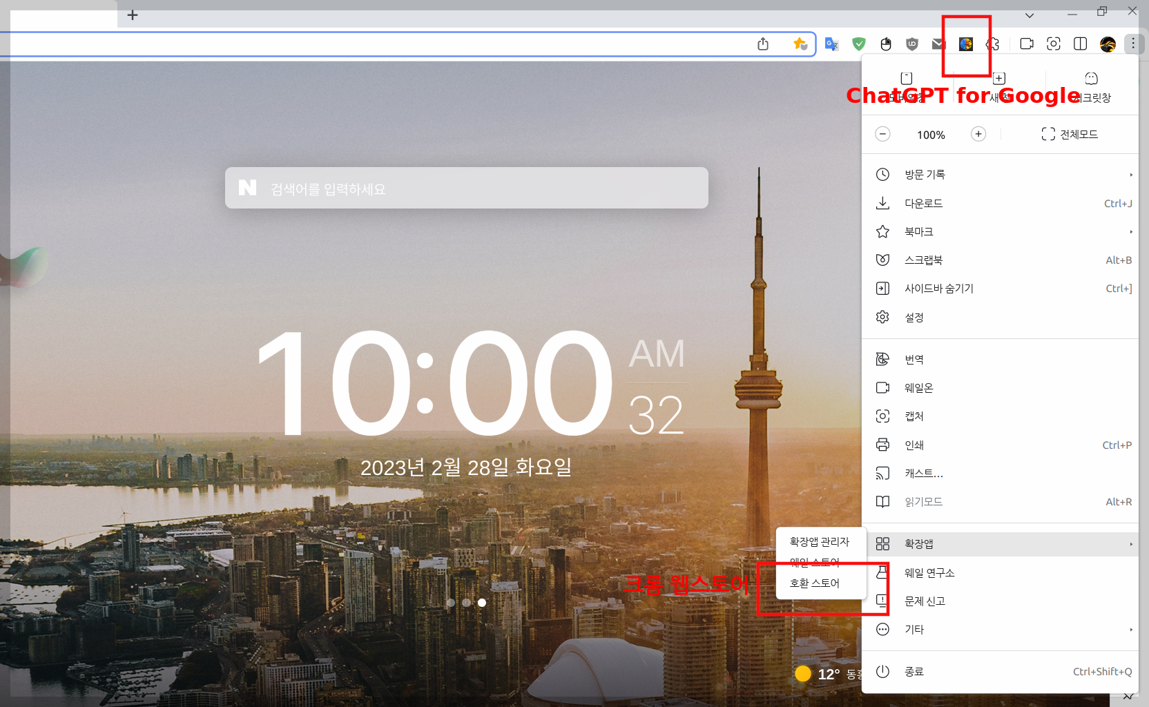
Task: Select 캐스트 cast menu item
Action: [x=1000, y=473]
